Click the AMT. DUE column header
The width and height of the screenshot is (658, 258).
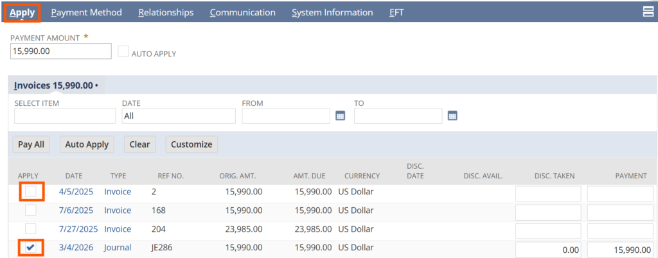309,176
